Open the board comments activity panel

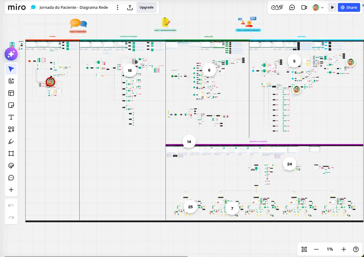(292, 7)
